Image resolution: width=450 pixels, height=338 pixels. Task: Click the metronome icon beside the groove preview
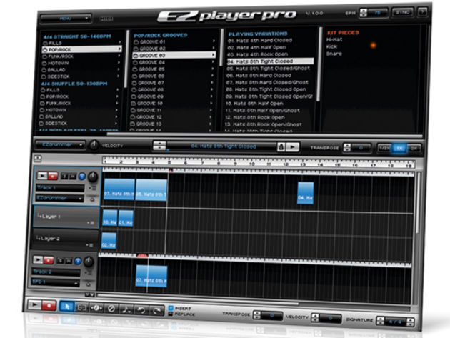[281, 147]
